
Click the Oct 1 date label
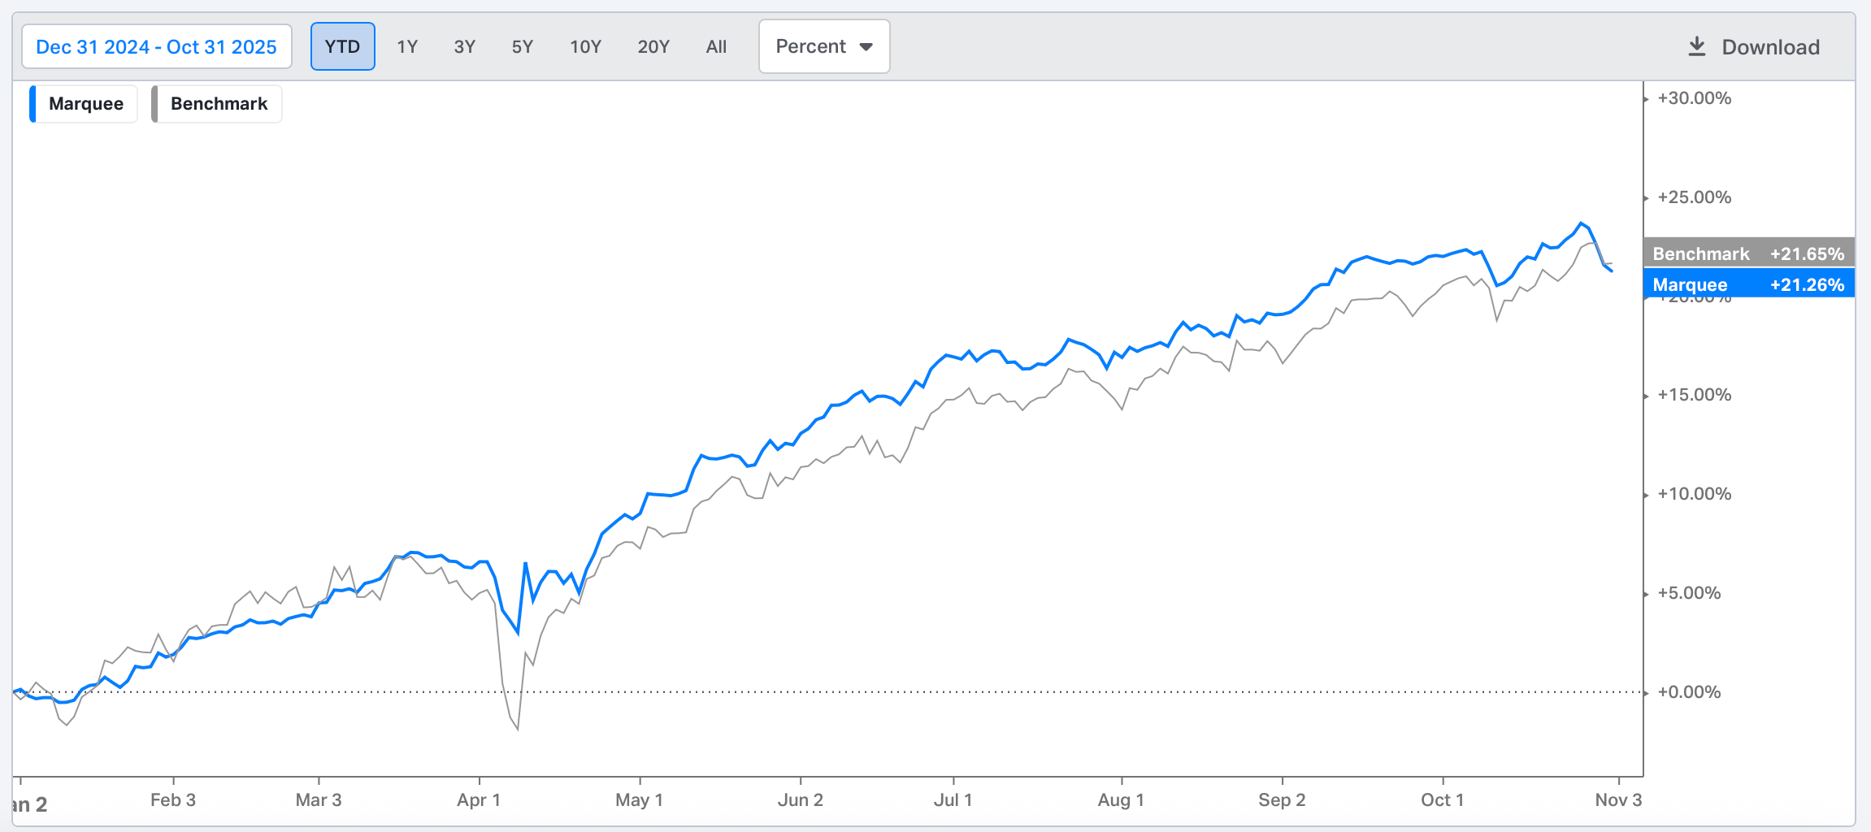click(x=1443, y=799)
